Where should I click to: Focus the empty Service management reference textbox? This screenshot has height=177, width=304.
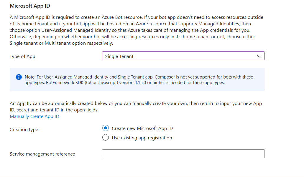(x=183, y=153)
